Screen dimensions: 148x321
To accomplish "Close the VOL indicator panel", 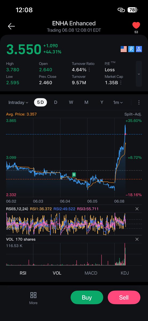I will 137,239.
